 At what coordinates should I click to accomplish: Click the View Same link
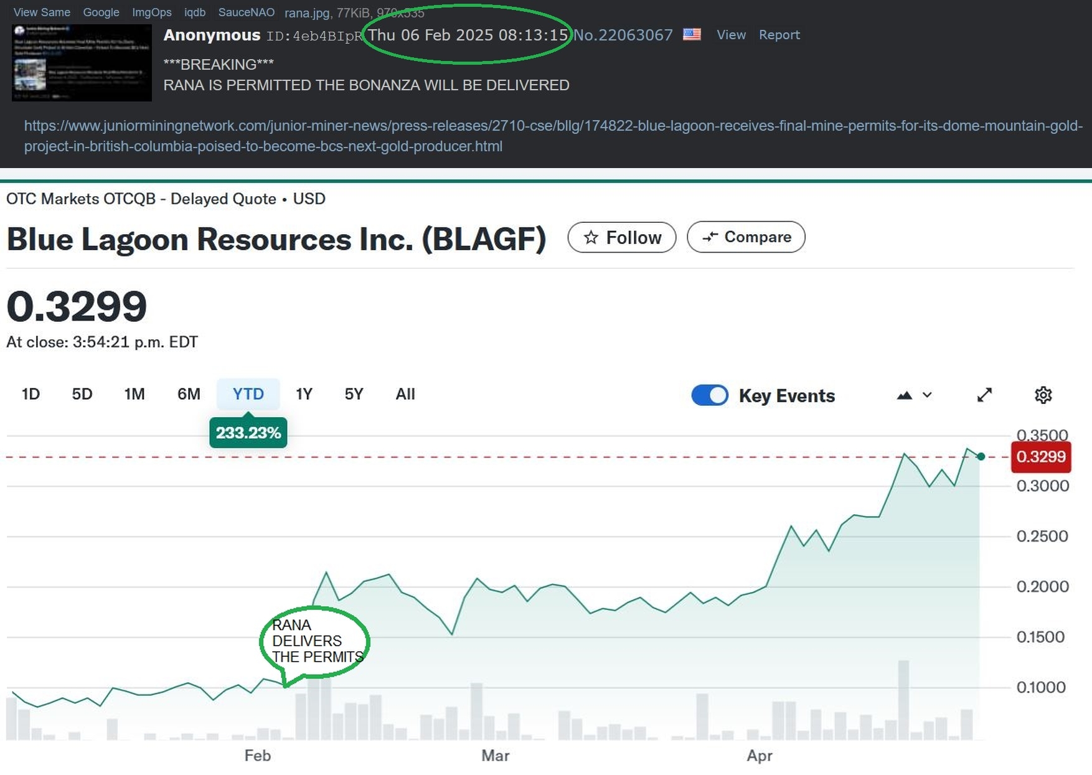tap(42, 12)
